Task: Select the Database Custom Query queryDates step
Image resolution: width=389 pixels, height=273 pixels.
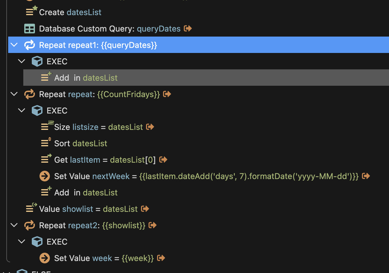Action: point(110,29)
